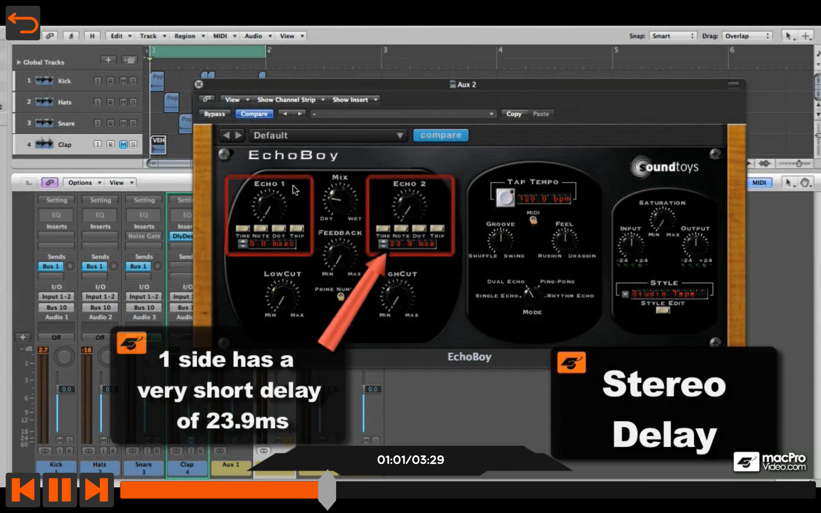Close the Aux 2 plugin window
Screen dimensions: 821x513
199,84
